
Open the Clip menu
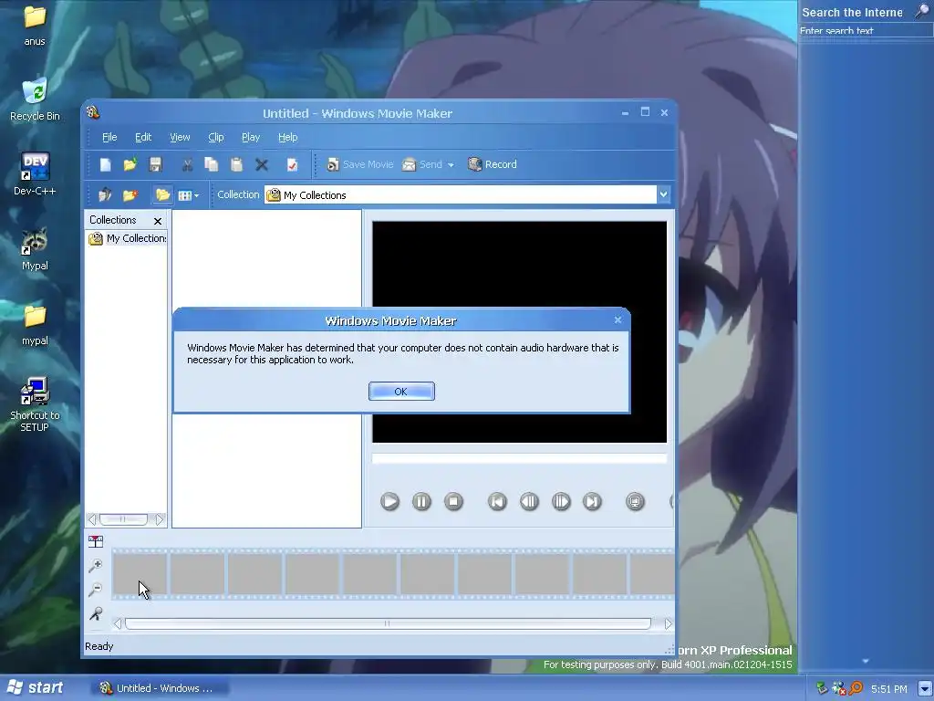215,137
